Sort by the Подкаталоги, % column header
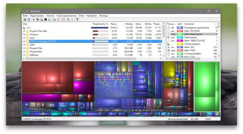Viewport: 243px width, 134px height. point(100,24)
